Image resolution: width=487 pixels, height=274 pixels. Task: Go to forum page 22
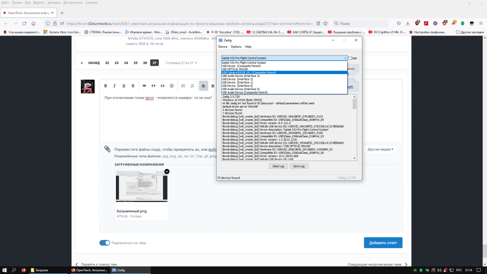pyautogui.click(x=107, y=63)
